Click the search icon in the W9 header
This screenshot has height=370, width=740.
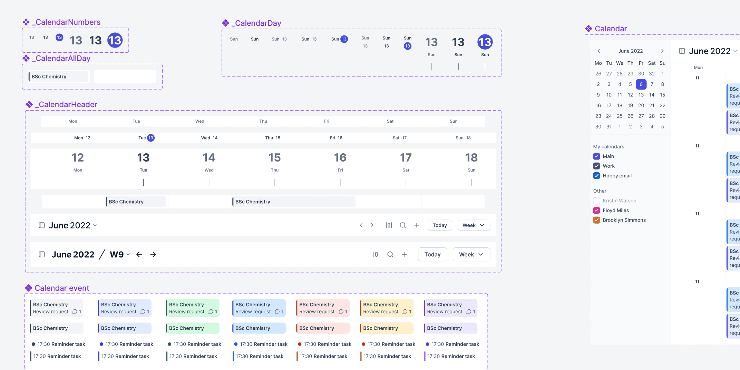pyautogui.click(x=390, y=254)
